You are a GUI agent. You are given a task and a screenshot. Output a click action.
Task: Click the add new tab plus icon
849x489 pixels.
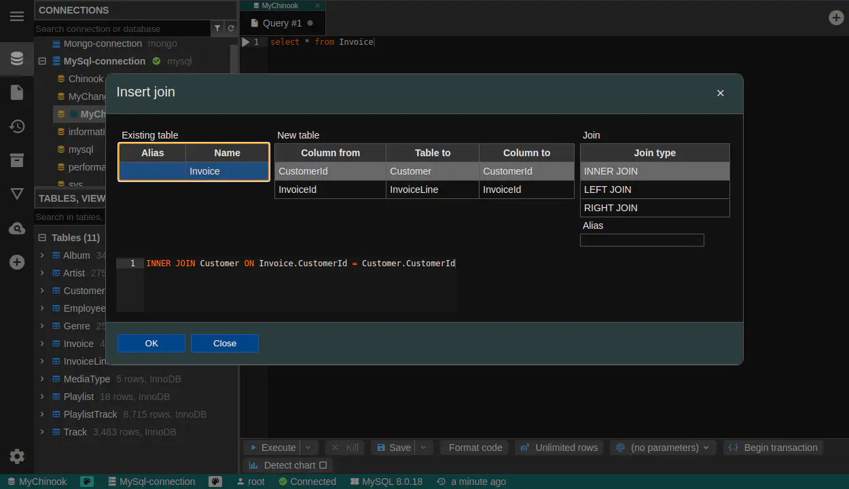click(837, 18)
